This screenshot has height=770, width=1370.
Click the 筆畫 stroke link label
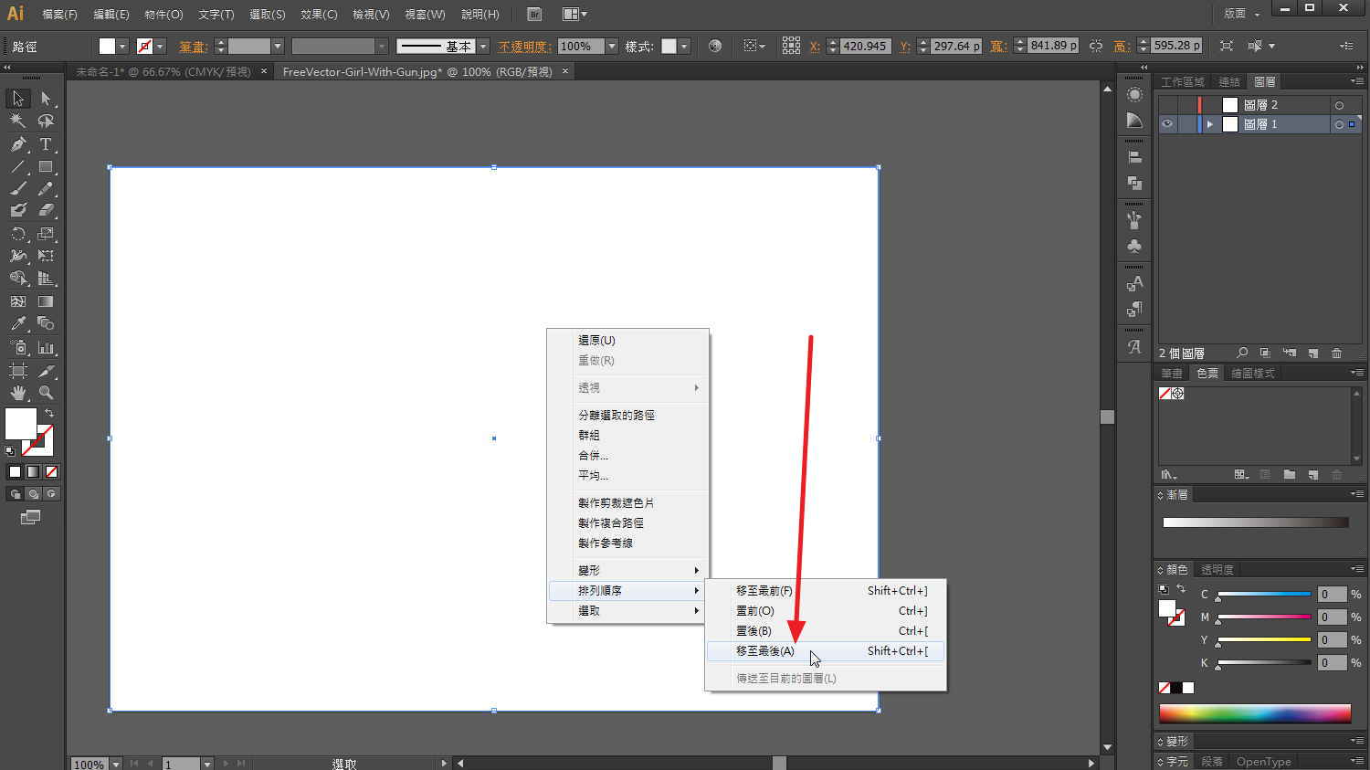coord(193,47)
